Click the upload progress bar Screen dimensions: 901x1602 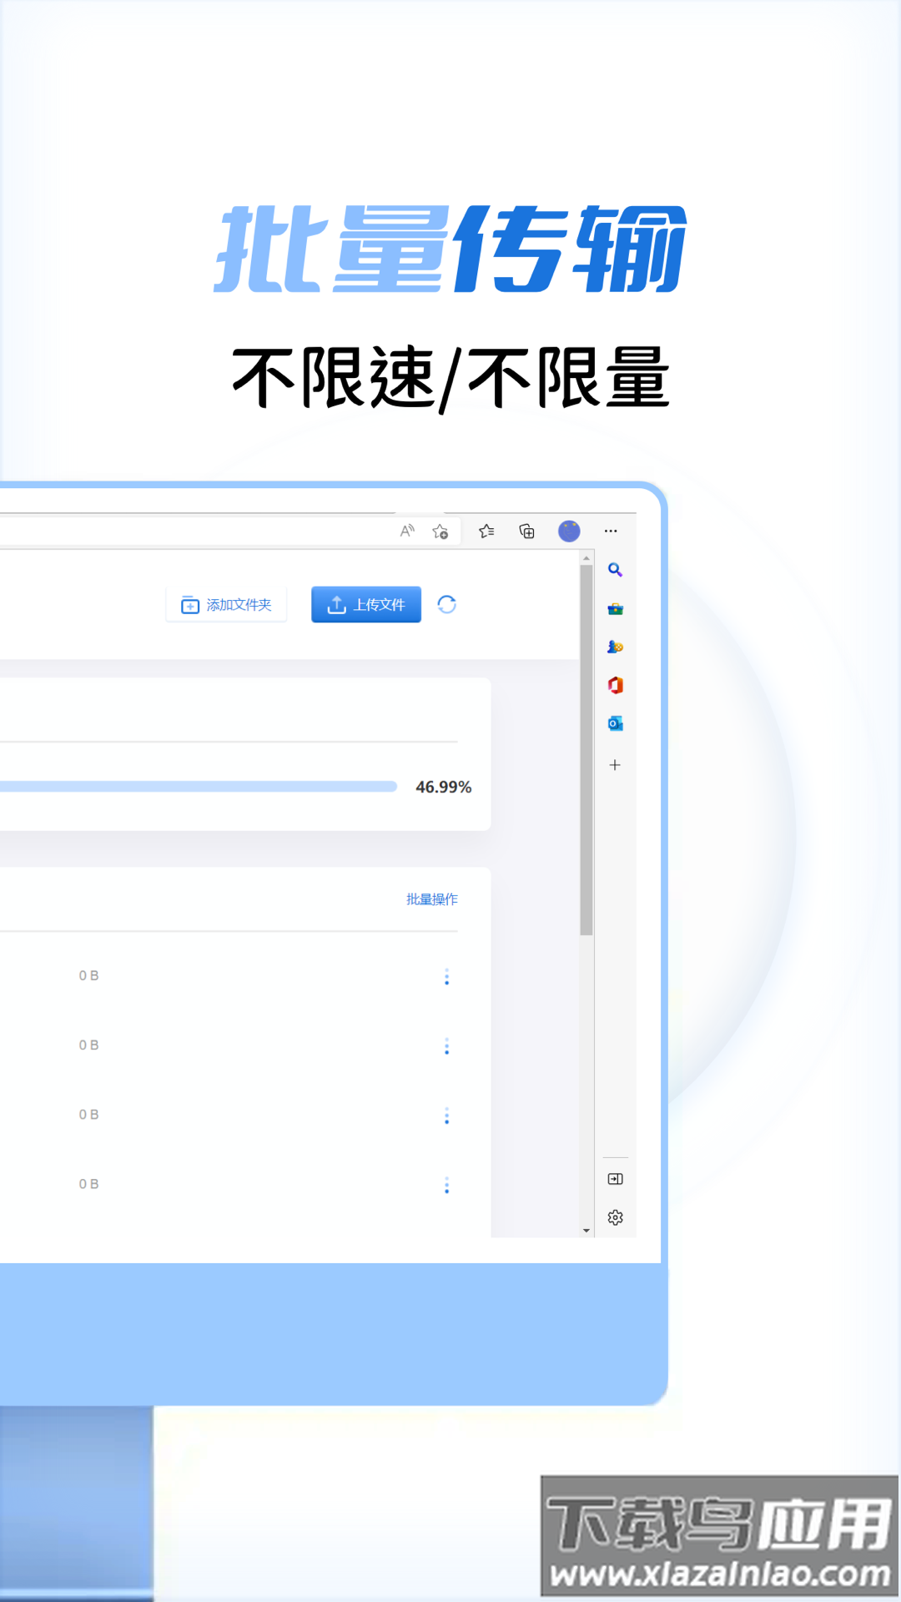[199, 787]
